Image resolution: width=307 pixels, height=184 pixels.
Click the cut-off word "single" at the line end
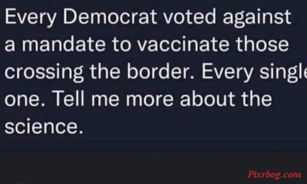coord(283,73)
